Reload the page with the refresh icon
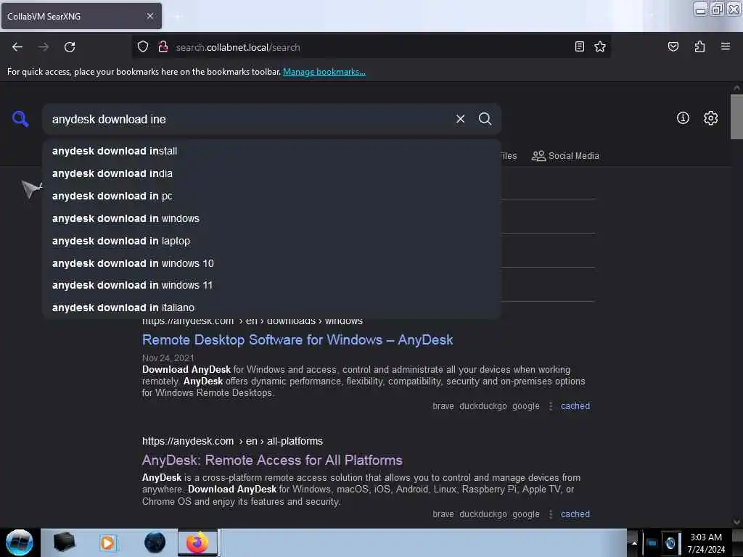 [x=70, y=47]
